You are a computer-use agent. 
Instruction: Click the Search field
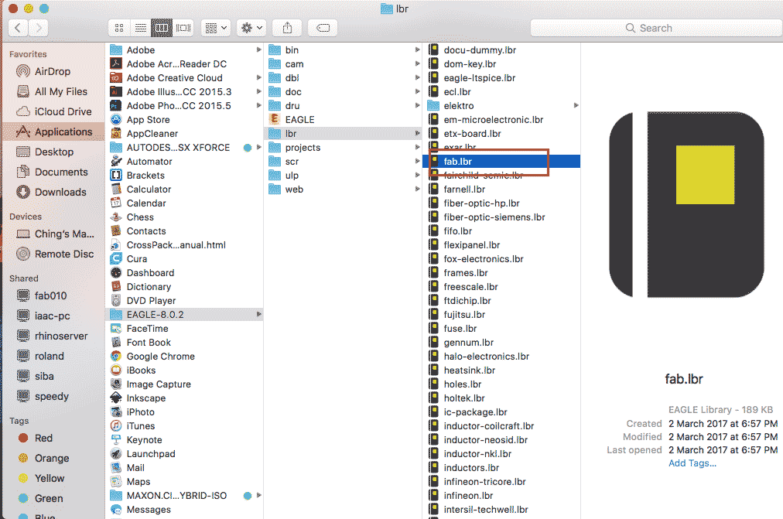[656, 28]
